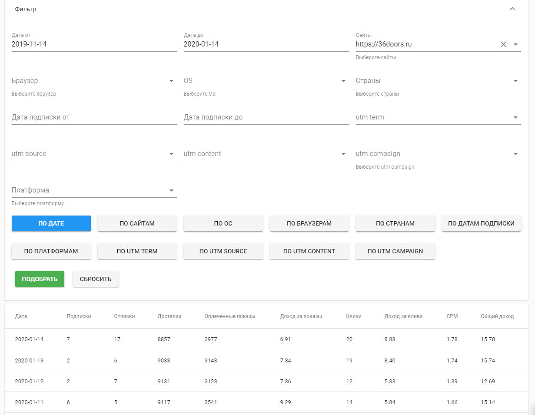Group results ПО БРАУЗЕРАМ
Viewport: 535px width, 415px height.
[x=309, y=223]
